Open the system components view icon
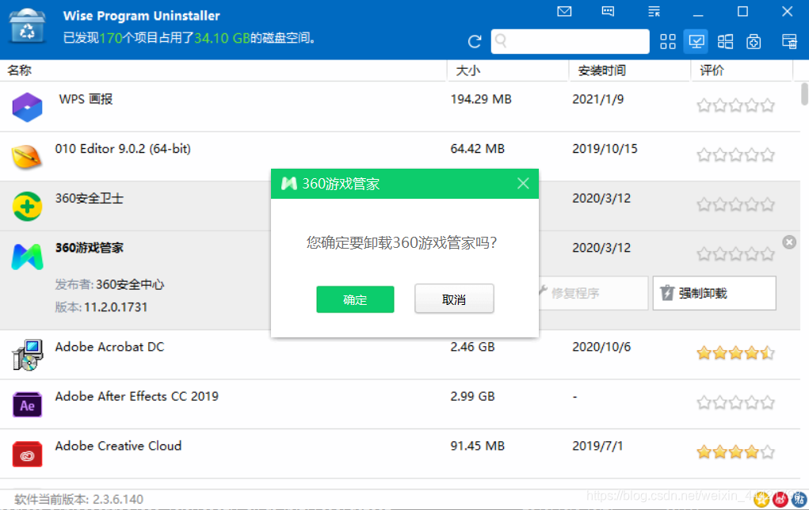 754,41
